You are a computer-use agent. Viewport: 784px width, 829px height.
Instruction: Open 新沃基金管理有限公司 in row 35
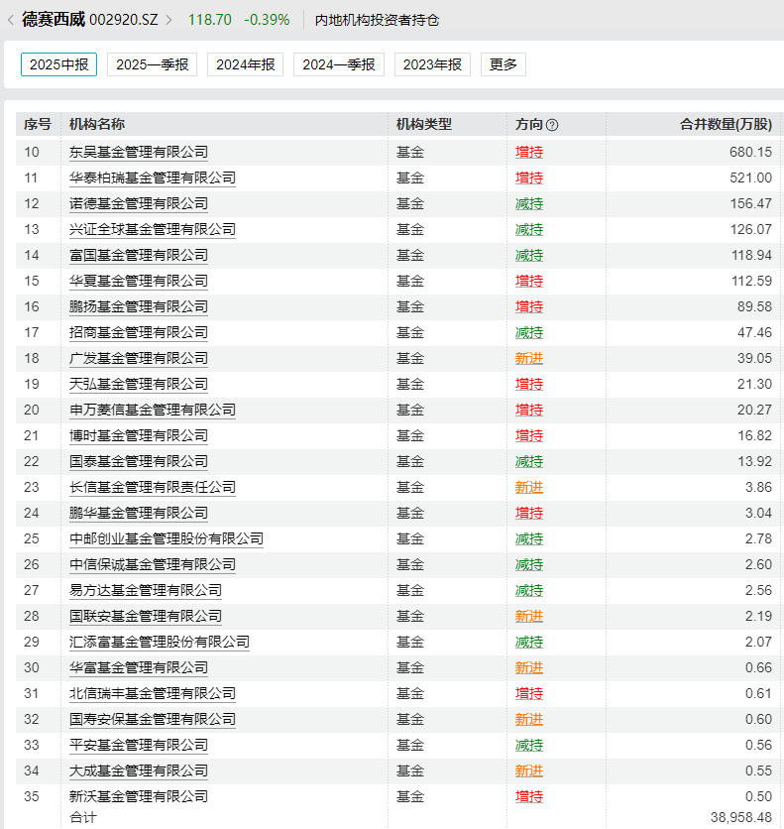tap(139, 796)
